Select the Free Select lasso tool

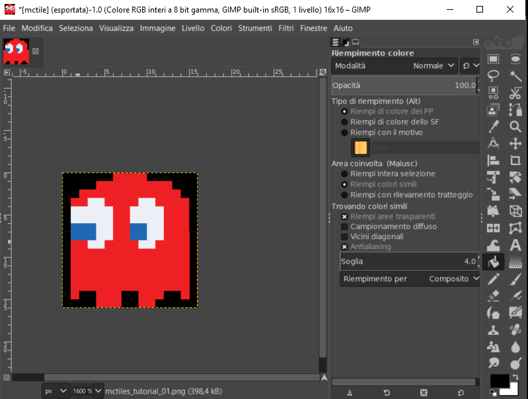(493, 76)
